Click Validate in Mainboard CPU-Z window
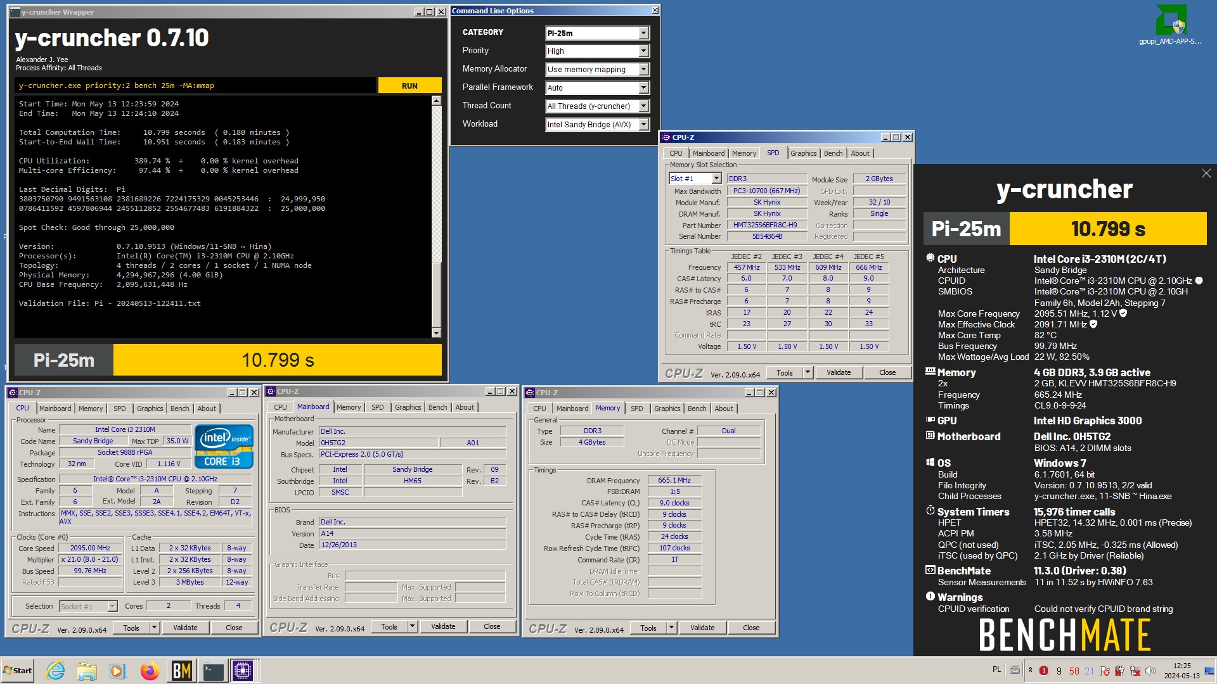 (443, 626)
